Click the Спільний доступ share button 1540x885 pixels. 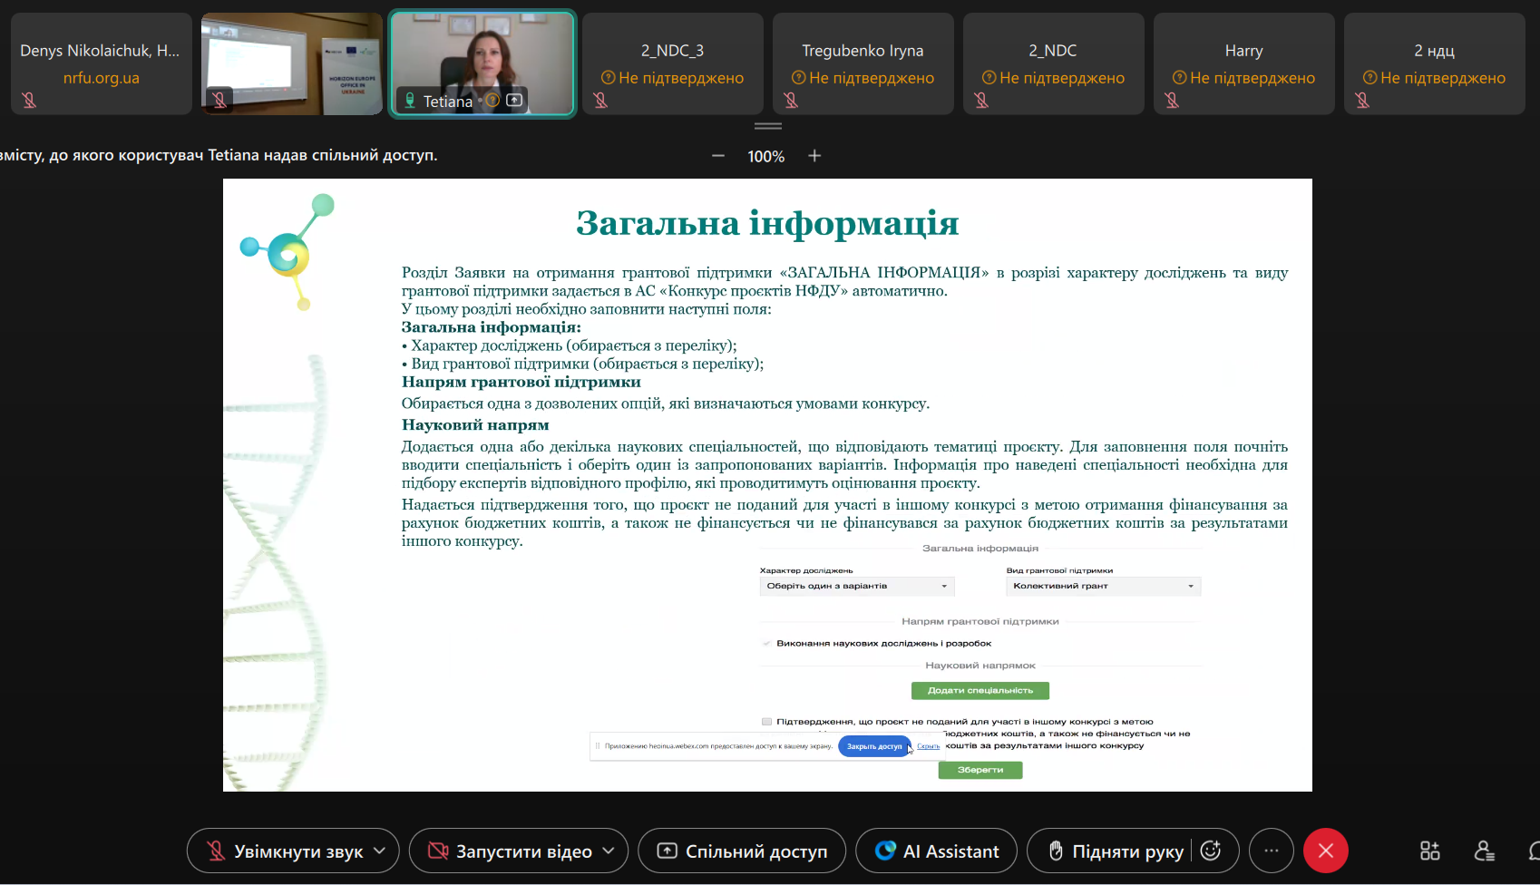tap(742, 851)
